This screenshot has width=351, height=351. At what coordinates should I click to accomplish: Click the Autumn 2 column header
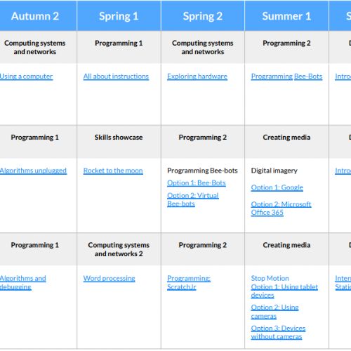pos(35,16)
